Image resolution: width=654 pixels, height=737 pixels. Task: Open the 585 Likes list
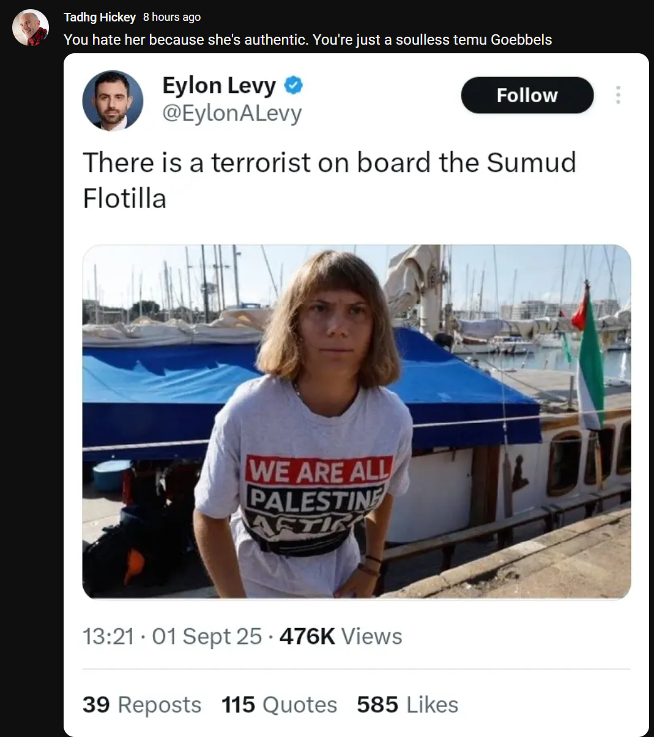(407, 705)
